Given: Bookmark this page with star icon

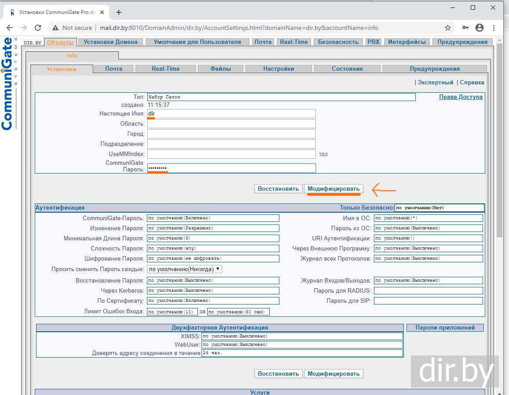Looking at the screenshot, I should tap(448, 28).
